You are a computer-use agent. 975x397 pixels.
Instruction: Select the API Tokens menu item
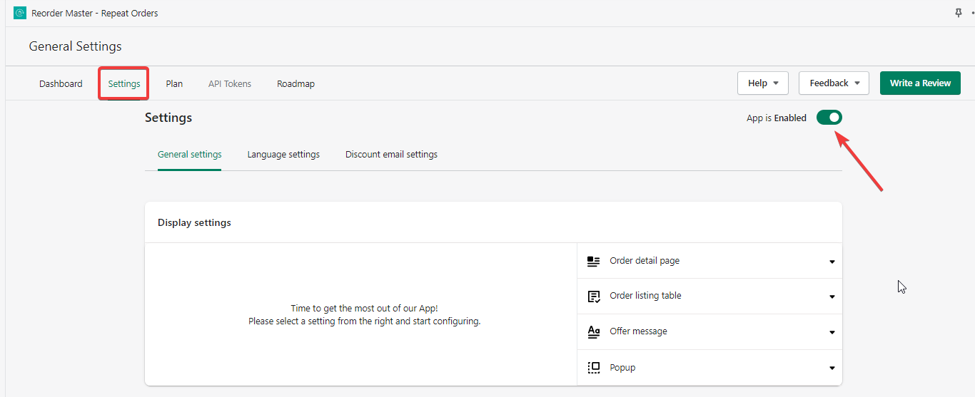point(230,84)
